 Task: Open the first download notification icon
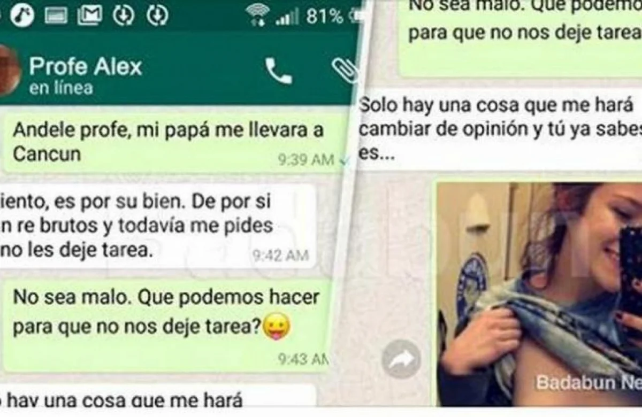click(x=124, y=16)
